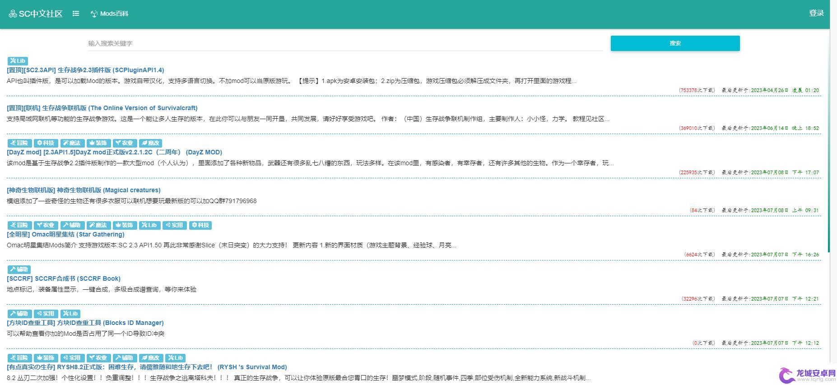Open Mods百科 in the top bar

point(110,14)
